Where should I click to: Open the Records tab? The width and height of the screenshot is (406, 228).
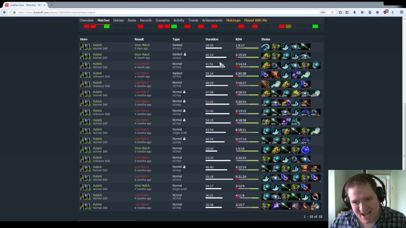146,20
